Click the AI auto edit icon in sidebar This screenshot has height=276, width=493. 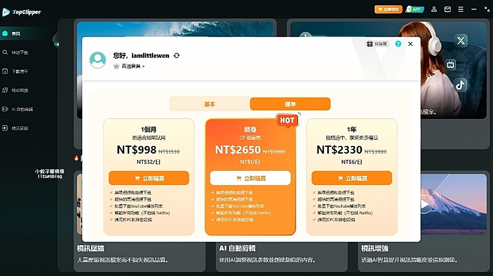tap(5, 109)
